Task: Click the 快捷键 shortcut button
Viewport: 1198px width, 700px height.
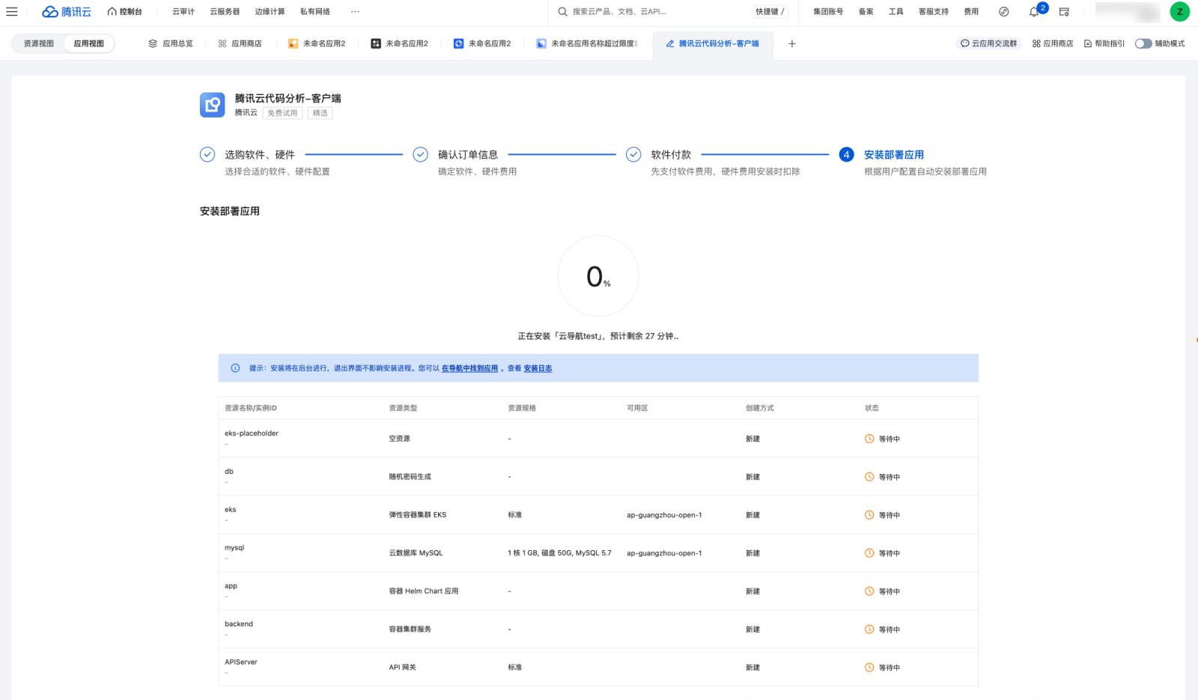Action: [770, 12]
